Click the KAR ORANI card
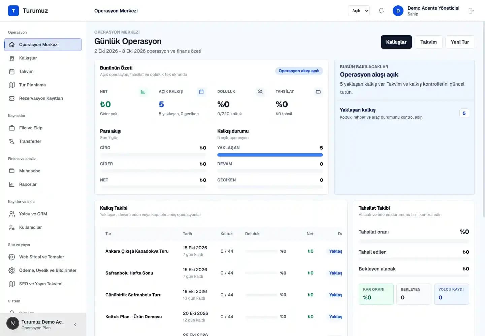The image size is (485, 336). coord(376,294)
